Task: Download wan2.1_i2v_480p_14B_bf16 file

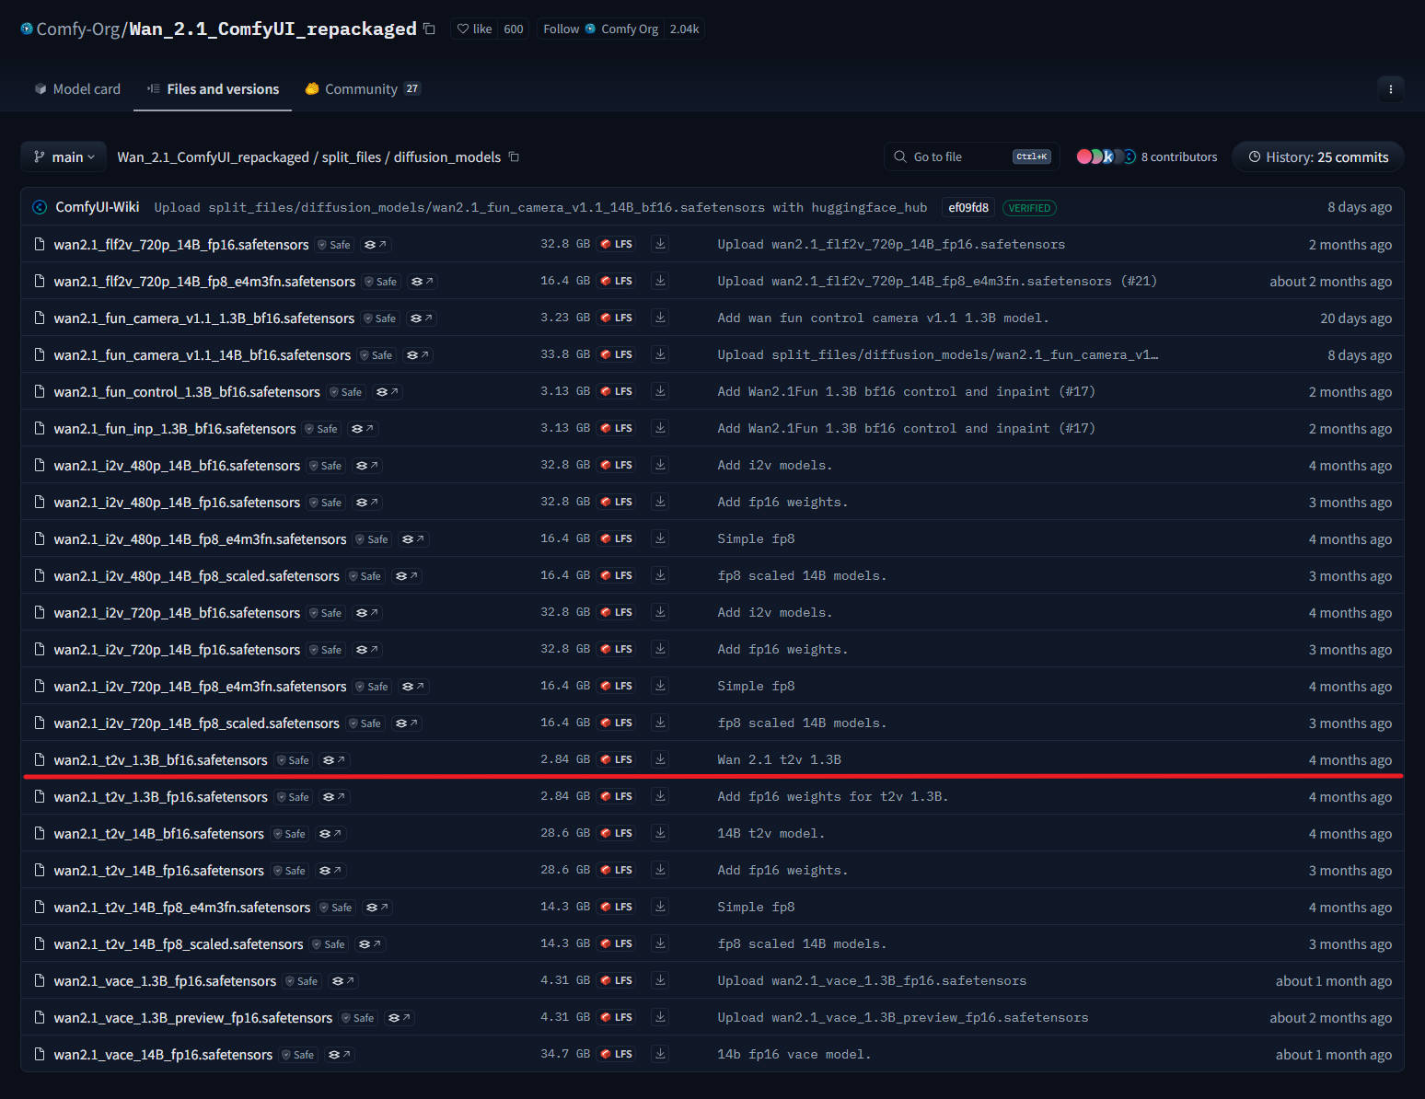Action: 660,465
